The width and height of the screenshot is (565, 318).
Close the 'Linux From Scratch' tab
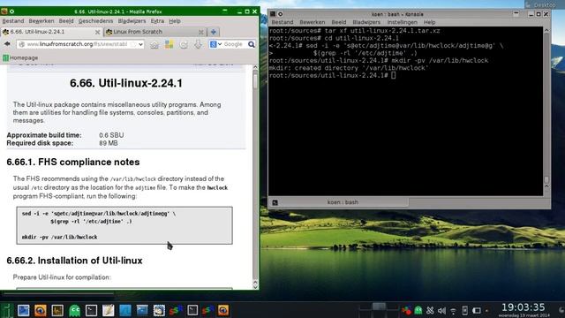(201, 32)
